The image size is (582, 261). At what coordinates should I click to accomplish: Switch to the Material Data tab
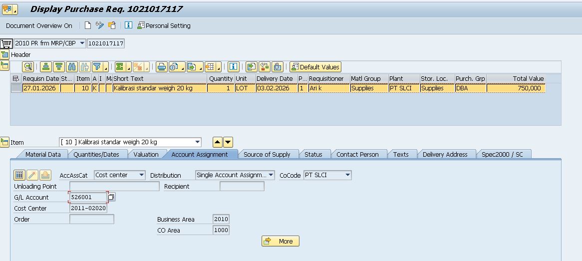click(x=43, y=154)
